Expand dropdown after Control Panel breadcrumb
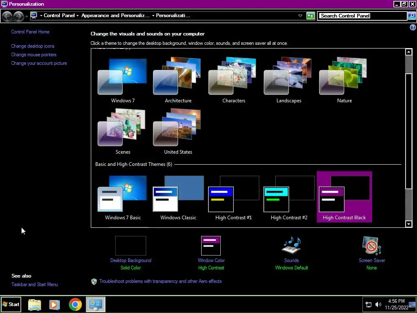417x313 pixels. click(x=78, y=16)
